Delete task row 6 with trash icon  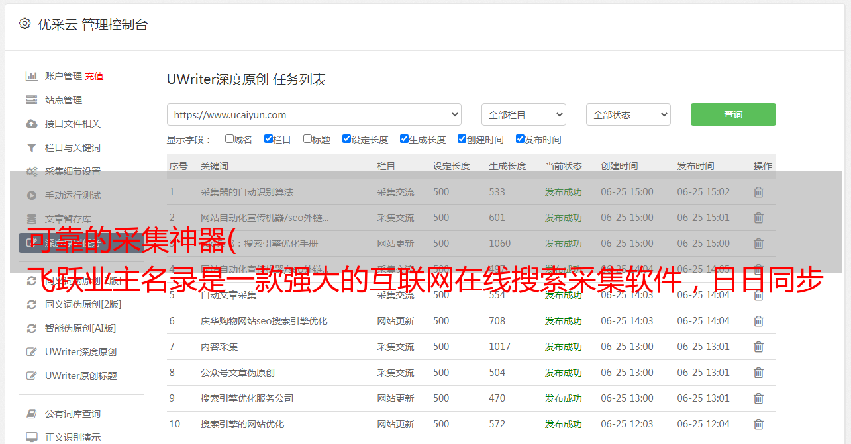click(758, 321)
